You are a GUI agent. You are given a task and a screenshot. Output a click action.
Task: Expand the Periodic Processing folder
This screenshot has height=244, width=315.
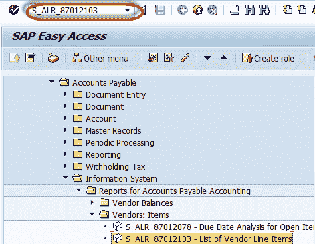point(65,142)
